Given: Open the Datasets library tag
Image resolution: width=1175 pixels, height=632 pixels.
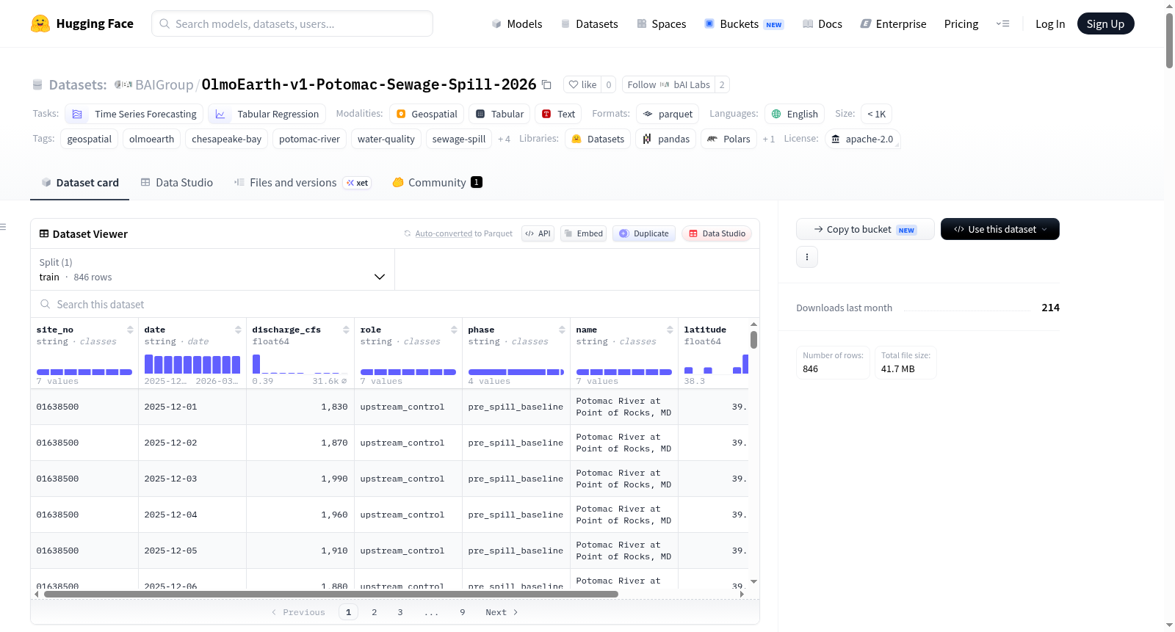Looking at the screenshot, I should click(598, 139).
